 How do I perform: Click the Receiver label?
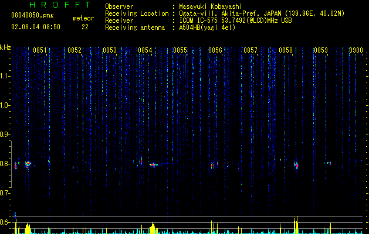click(x=119, y=20)
